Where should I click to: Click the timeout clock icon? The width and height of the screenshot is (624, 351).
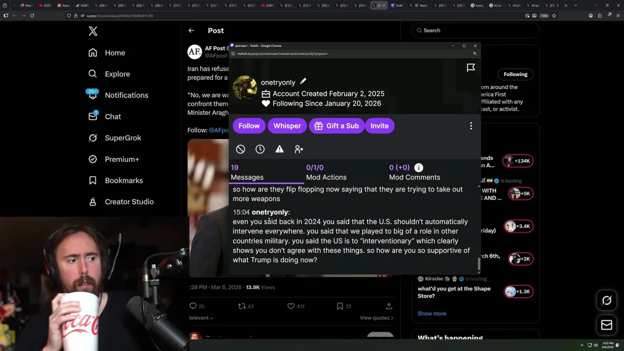(x=260, y=149)
